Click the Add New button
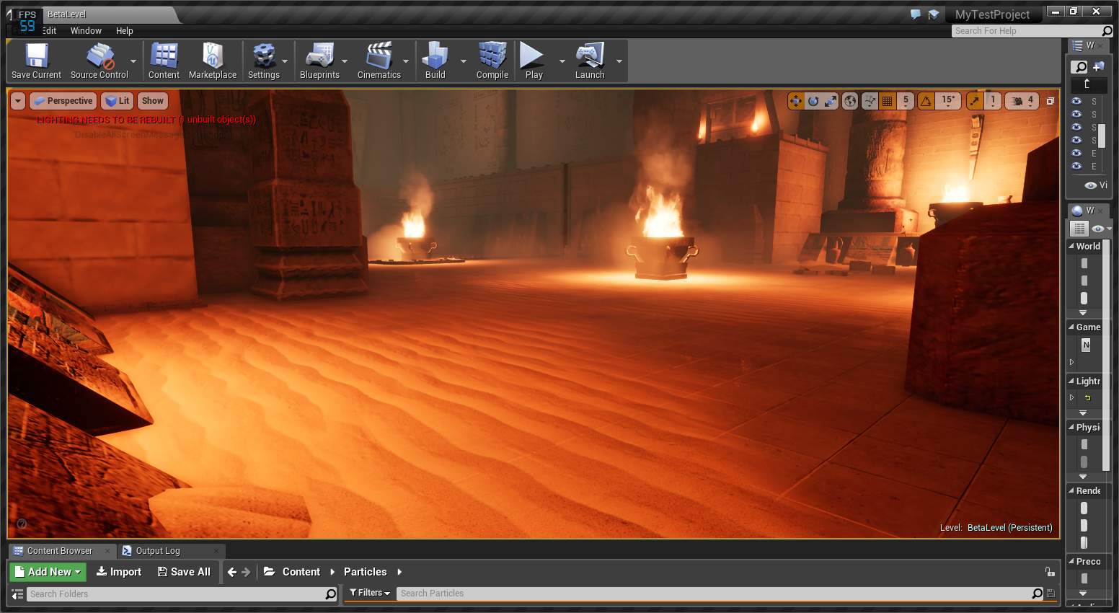Image resolution: width=1119 pixels, height=613 pixels. tap(48, 572)
